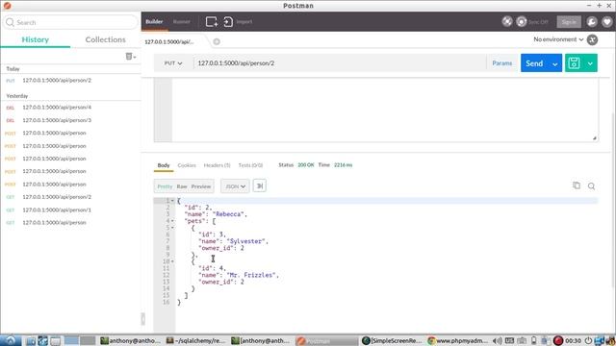
Task: Copy response using the copy icon
Action: (577, 185)
